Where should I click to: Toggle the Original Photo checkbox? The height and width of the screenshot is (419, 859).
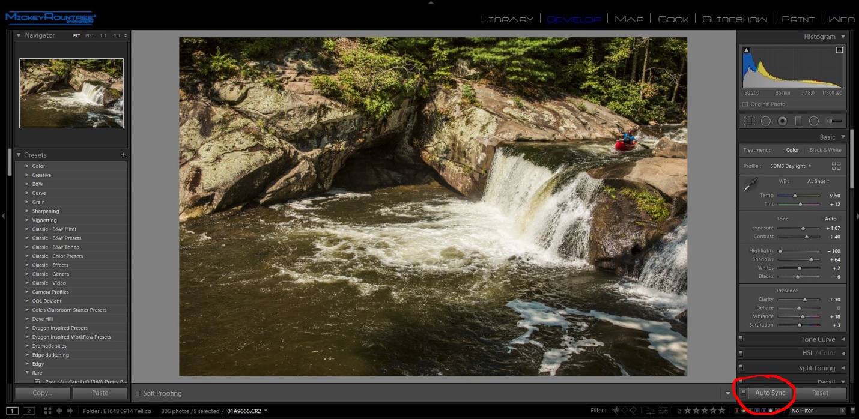[x=745, y=104]
